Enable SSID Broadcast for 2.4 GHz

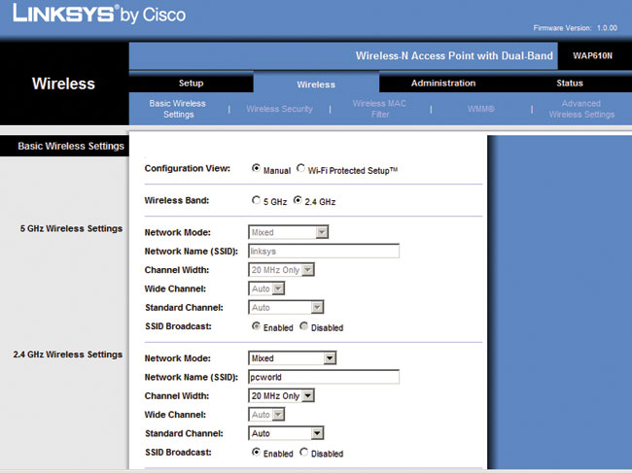pyautogui.click(x=257, y=452)
